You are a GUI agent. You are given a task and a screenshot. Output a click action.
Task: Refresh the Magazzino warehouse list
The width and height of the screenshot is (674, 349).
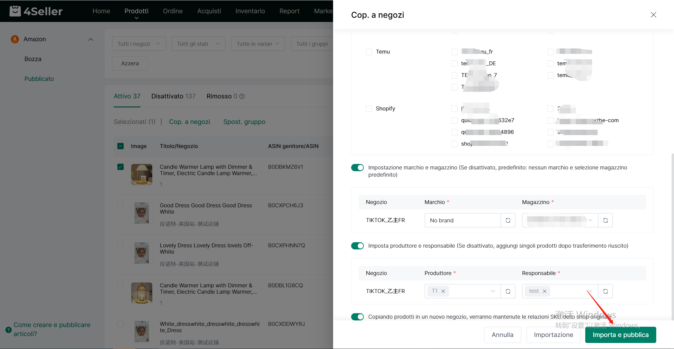[605, 220]
